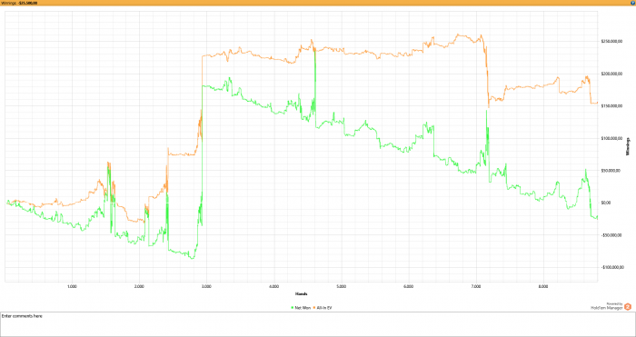The height and width of the screenshot is (337, 636).
Task: Click the green Net Won legend marker
Action: click(x=293, y=308)
